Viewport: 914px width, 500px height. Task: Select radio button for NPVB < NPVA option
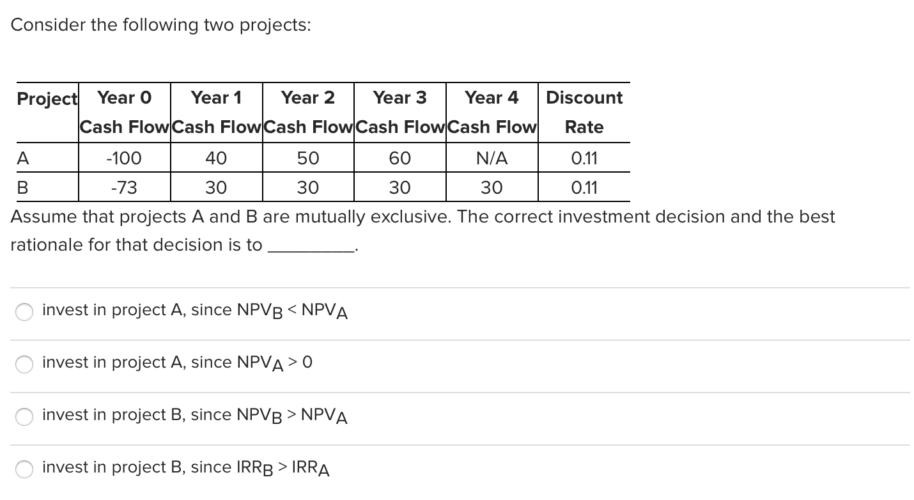point(24,312)
